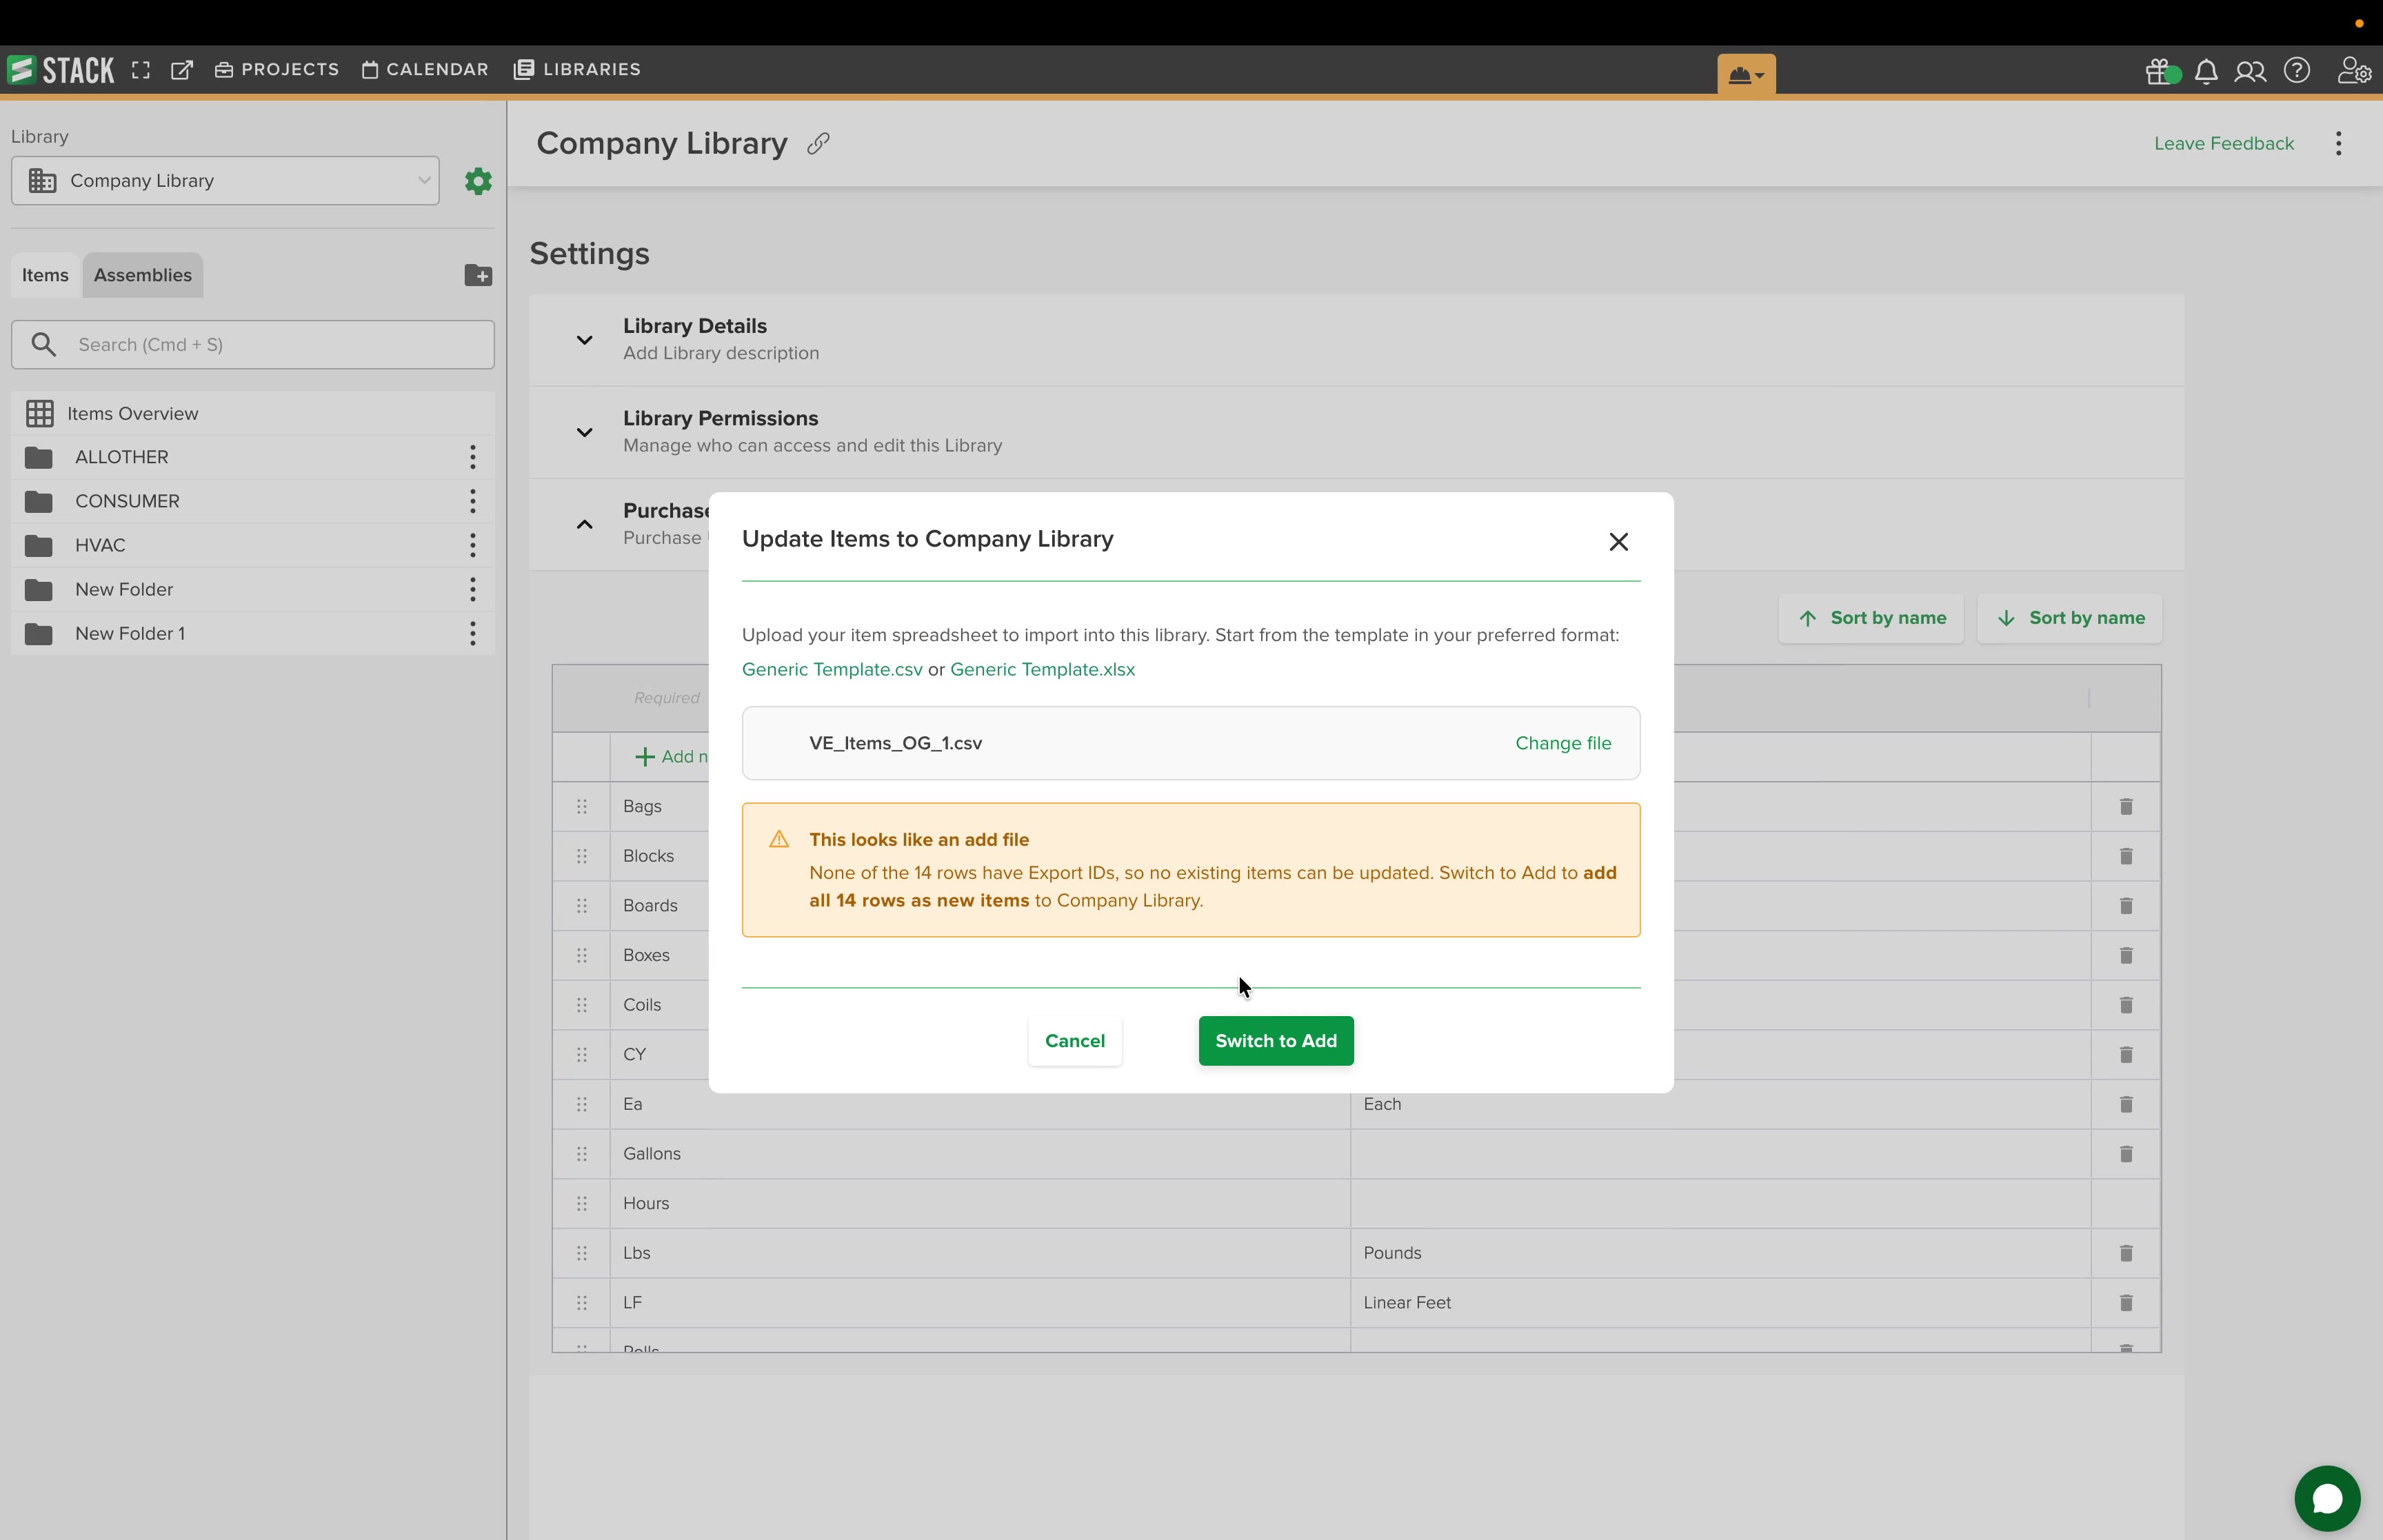This screenshot has width=2383, height=1540.
Task: Switch to the Assemblies tab
Action: (x=143, y=275)
